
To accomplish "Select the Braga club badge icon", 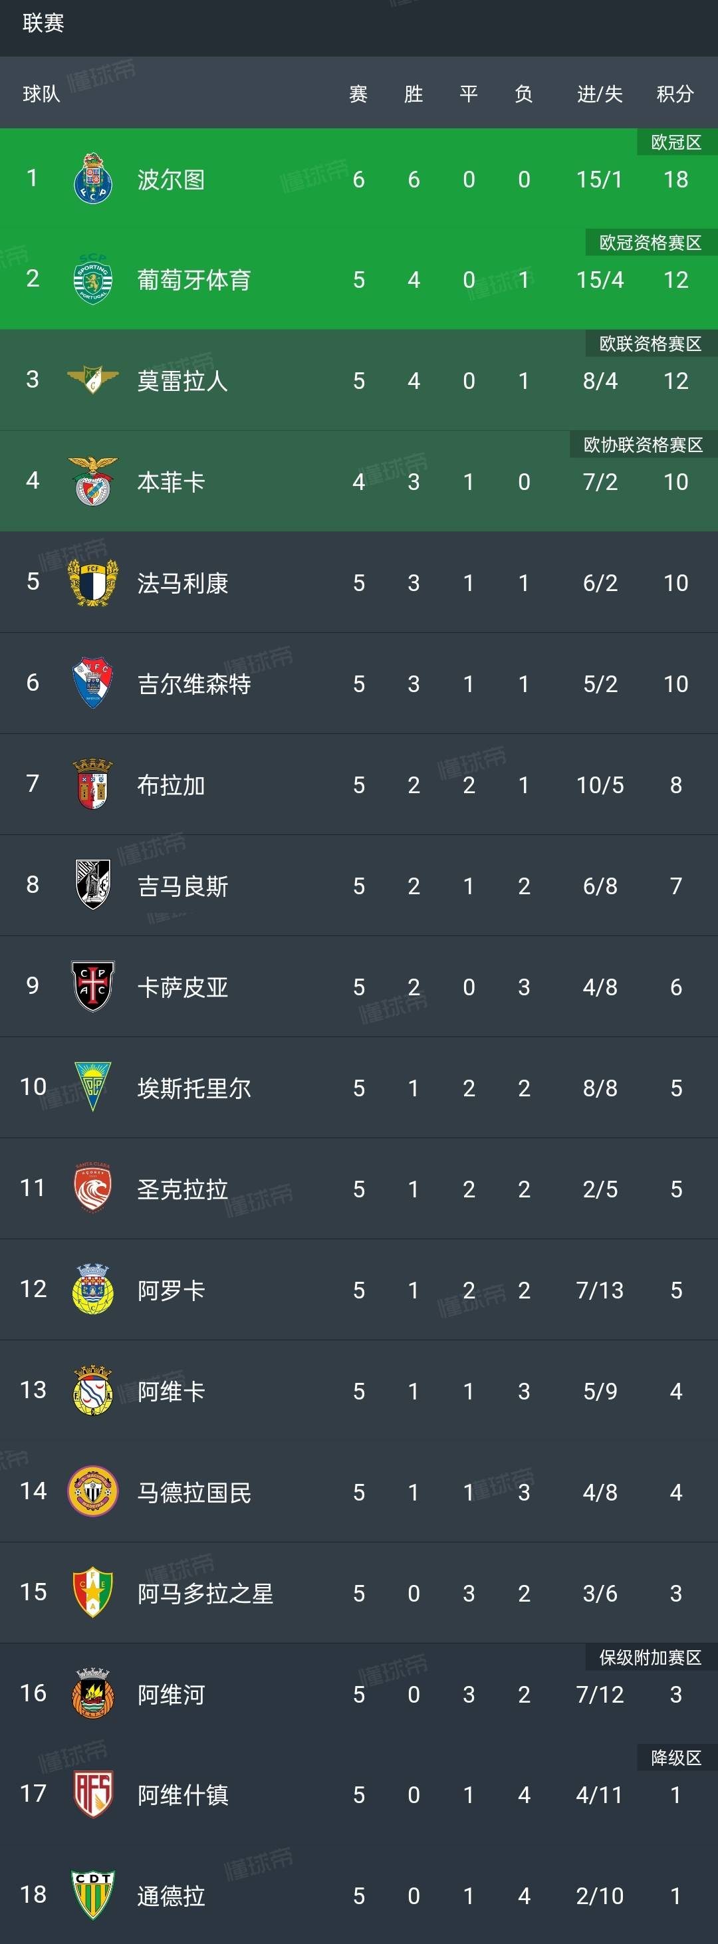I will click(x=92, y=786).
